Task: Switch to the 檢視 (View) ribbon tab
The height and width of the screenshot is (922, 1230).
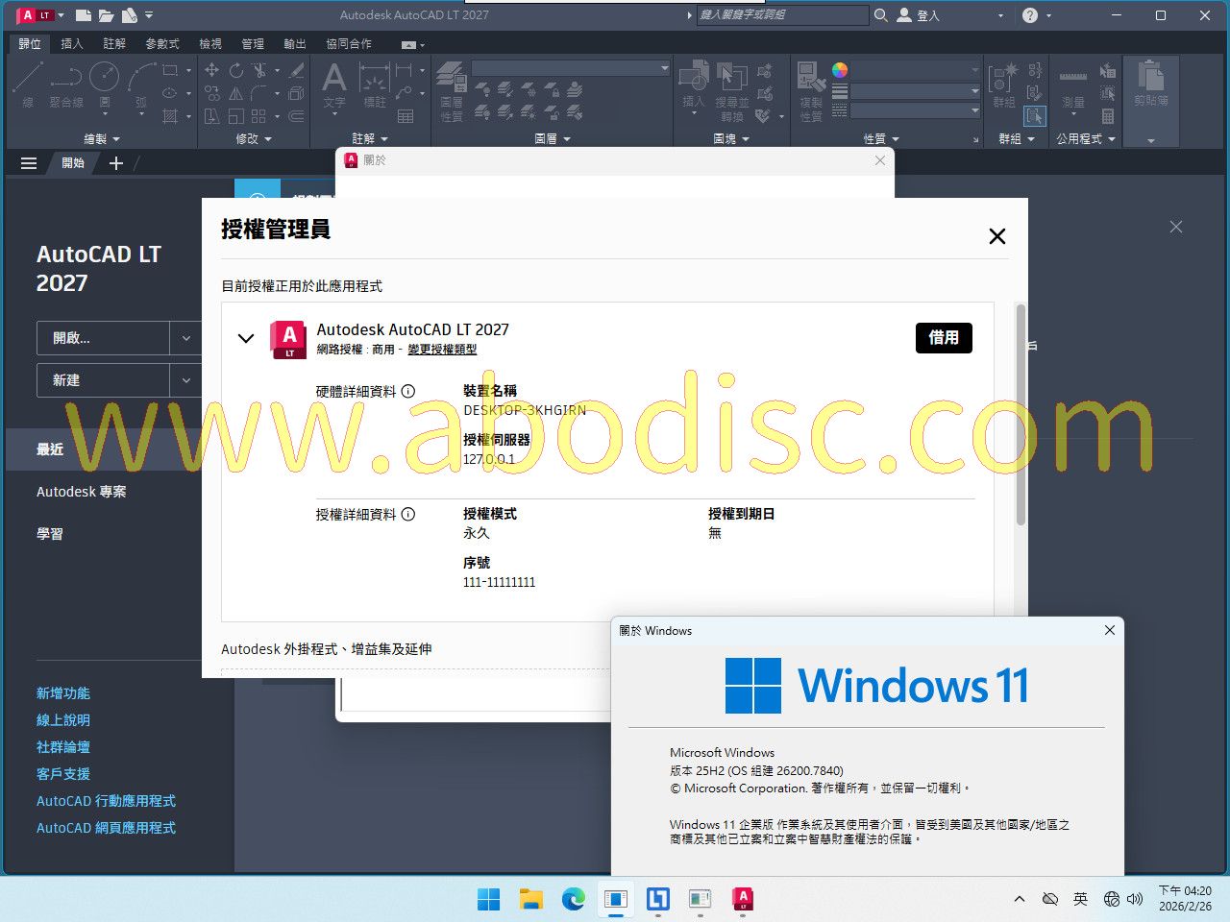Action: click(x=209, y=44)
